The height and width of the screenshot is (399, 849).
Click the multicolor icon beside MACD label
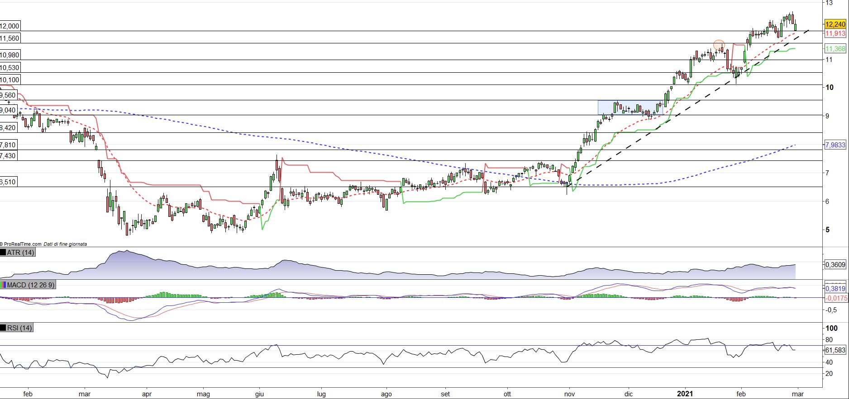point(3,285)
